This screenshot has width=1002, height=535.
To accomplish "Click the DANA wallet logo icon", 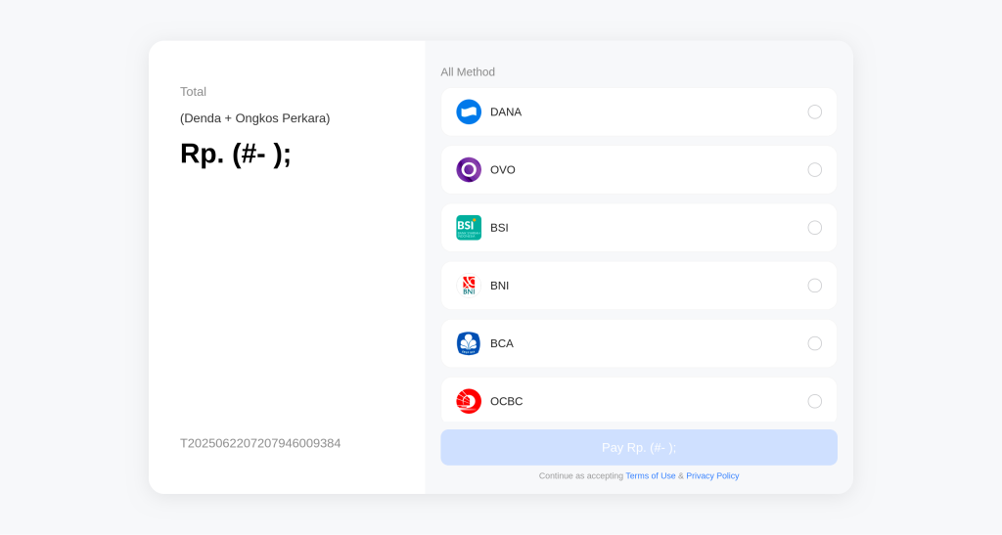I will (469, 111).
